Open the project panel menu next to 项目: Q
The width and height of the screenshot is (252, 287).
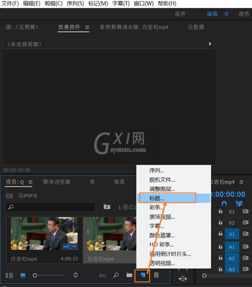click(31, 182)
